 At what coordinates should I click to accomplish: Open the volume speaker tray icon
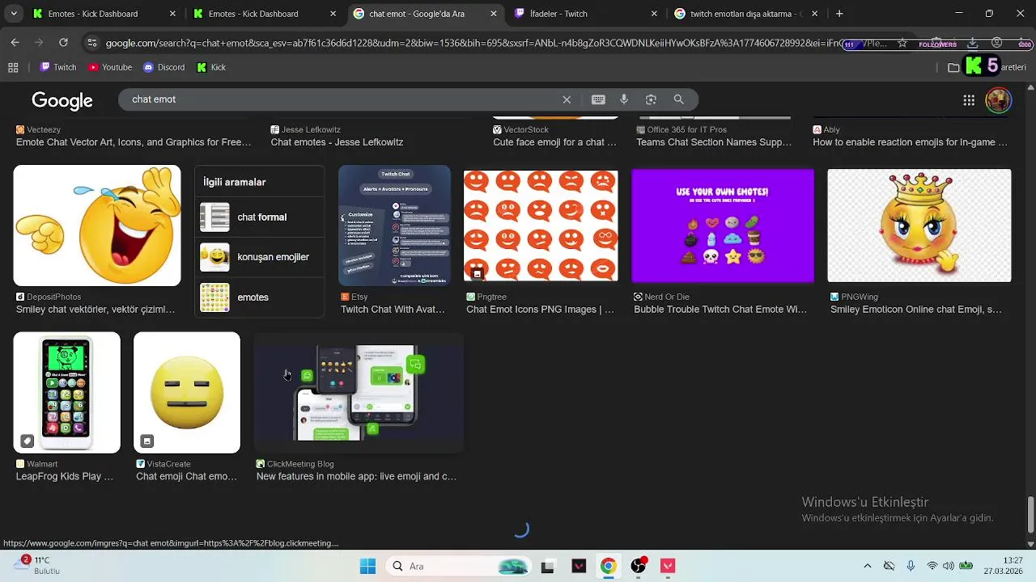(948, 566)
